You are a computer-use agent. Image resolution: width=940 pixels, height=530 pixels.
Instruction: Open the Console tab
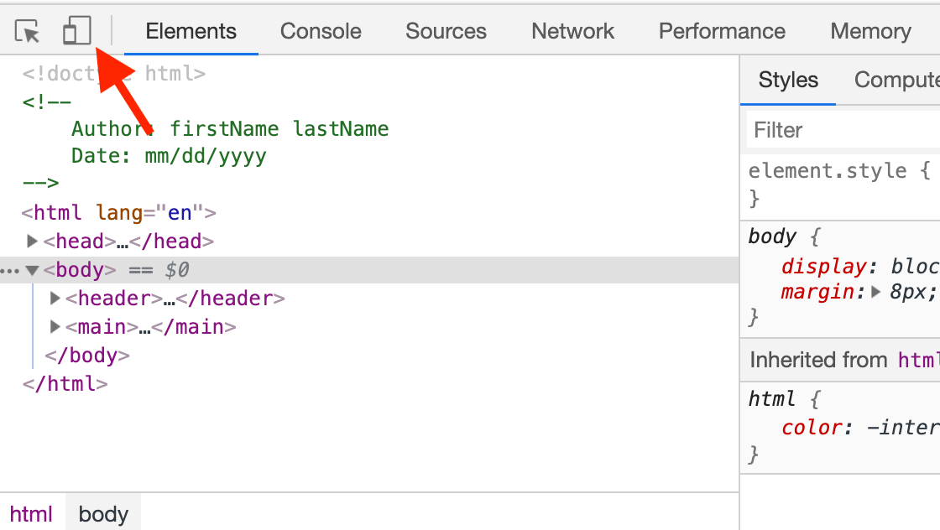click(x=321, y=31)
